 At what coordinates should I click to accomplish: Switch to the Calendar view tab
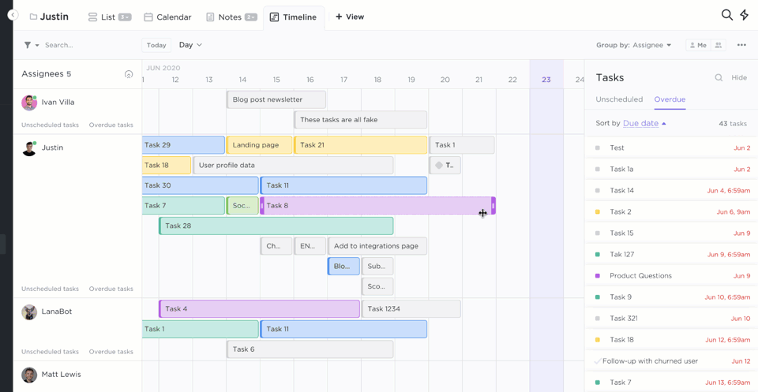tap(167, 17)
